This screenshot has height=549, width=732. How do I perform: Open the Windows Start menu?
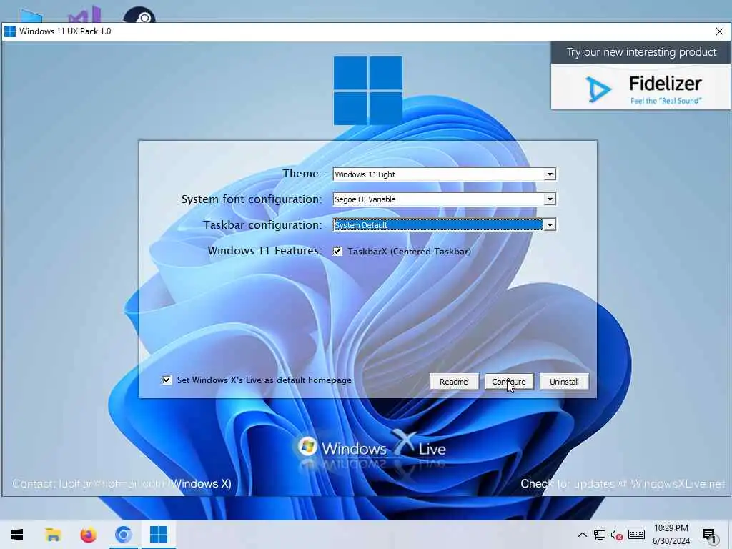point(17,535)
